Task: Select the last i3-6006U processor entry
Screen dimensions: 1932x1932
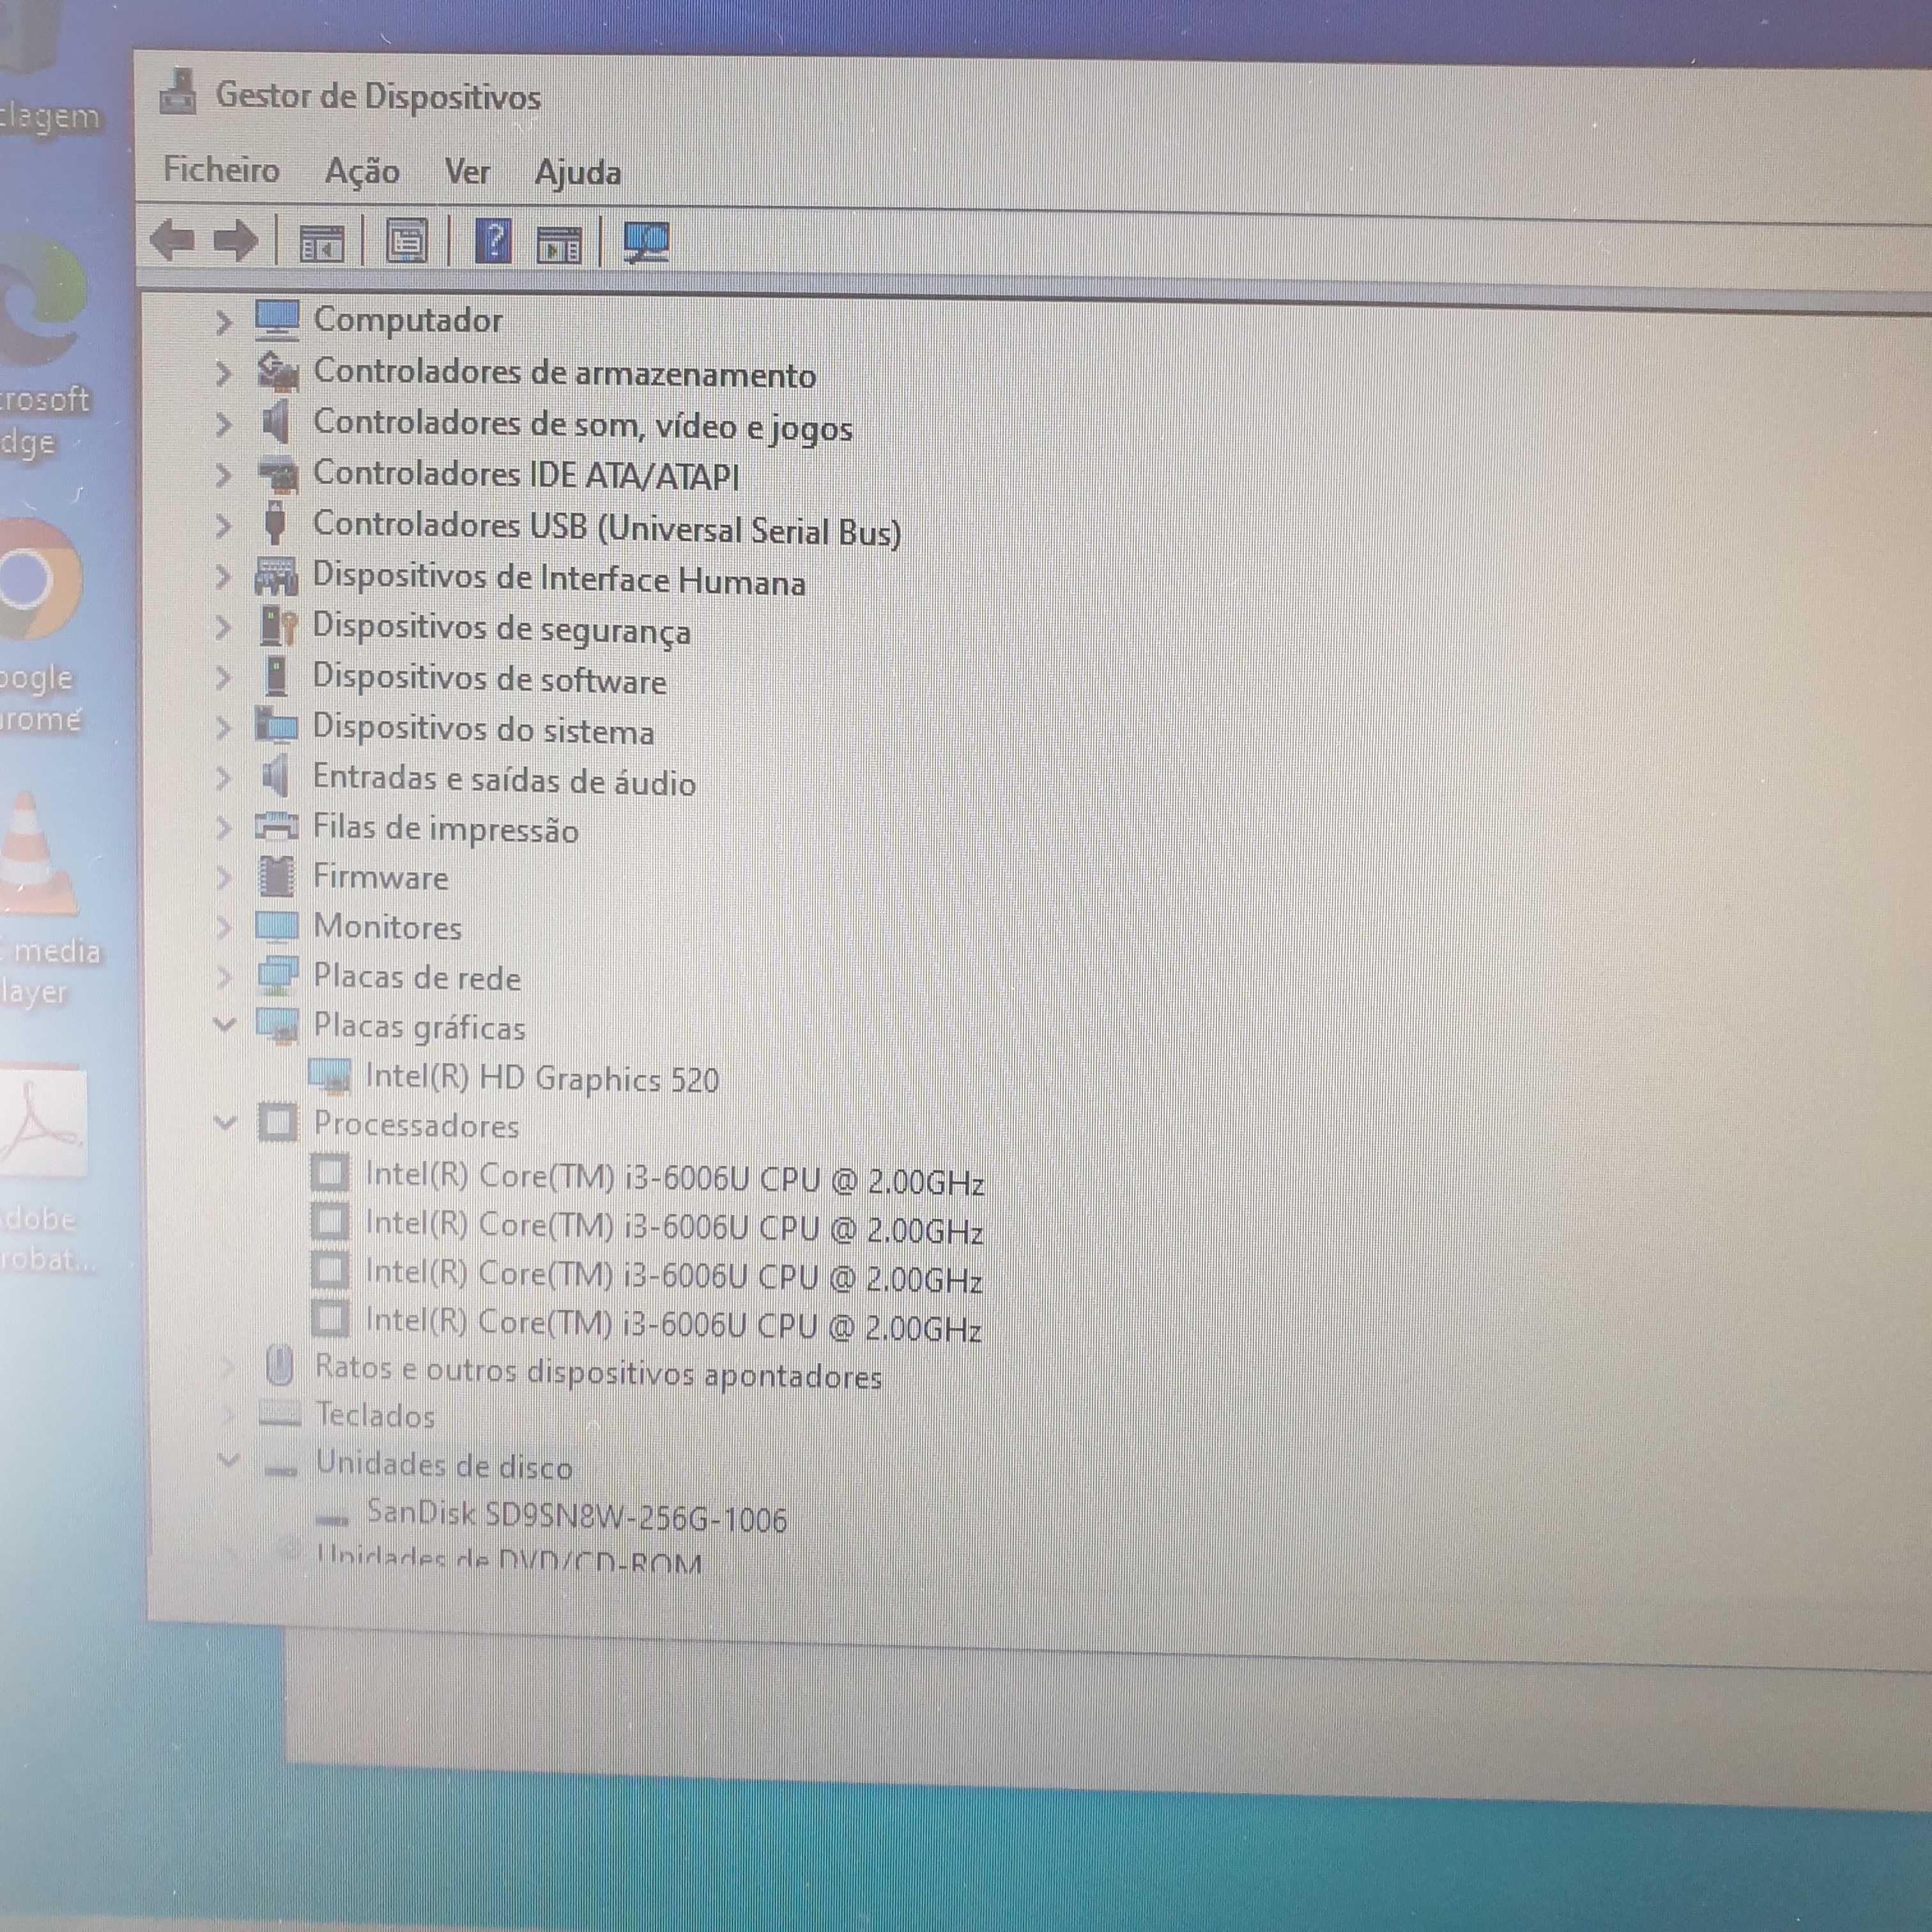Action: coord(673,1325)
